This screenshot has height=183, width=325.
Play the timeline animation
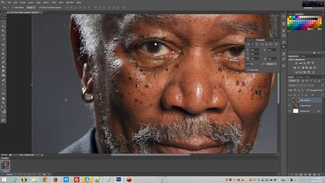(x=29, y=174)
